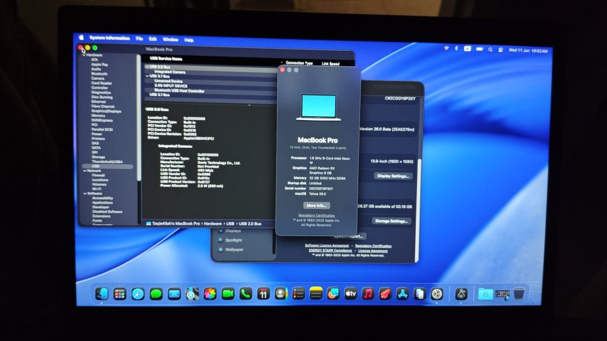
Task: Launch Safari from the Dock
Action: [138, 294]
